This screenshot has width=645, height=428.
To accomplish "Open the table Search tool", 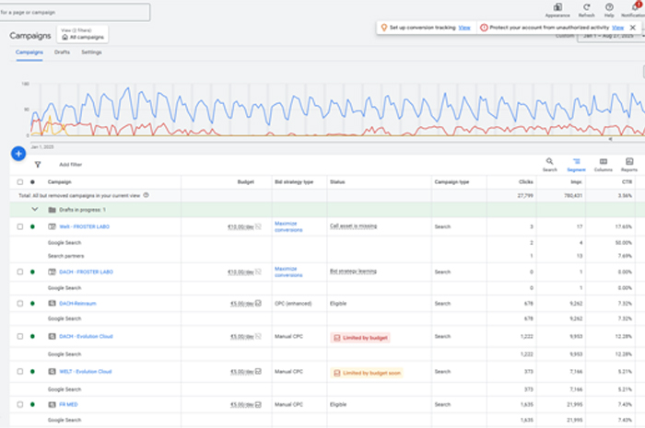I will point(549,164).
